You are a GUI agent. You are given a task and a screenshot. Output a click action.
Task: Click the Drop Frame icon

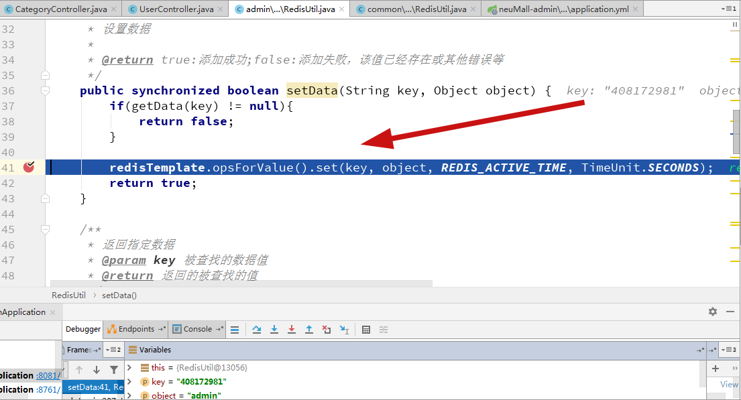pos(327,330)
